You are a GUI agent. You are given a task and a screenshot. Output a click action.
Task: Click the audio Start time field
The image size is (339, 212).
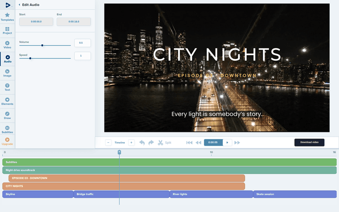click(x=36, y=22)
